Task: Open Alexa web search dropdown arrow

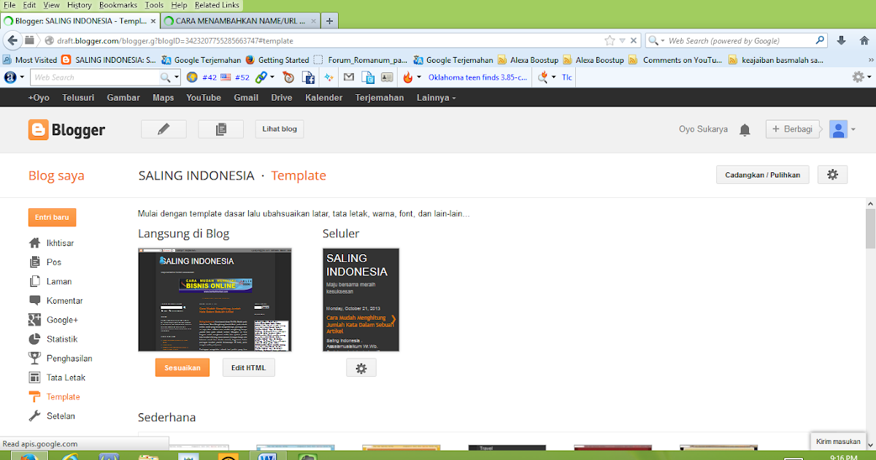Action: click(177, 77)
